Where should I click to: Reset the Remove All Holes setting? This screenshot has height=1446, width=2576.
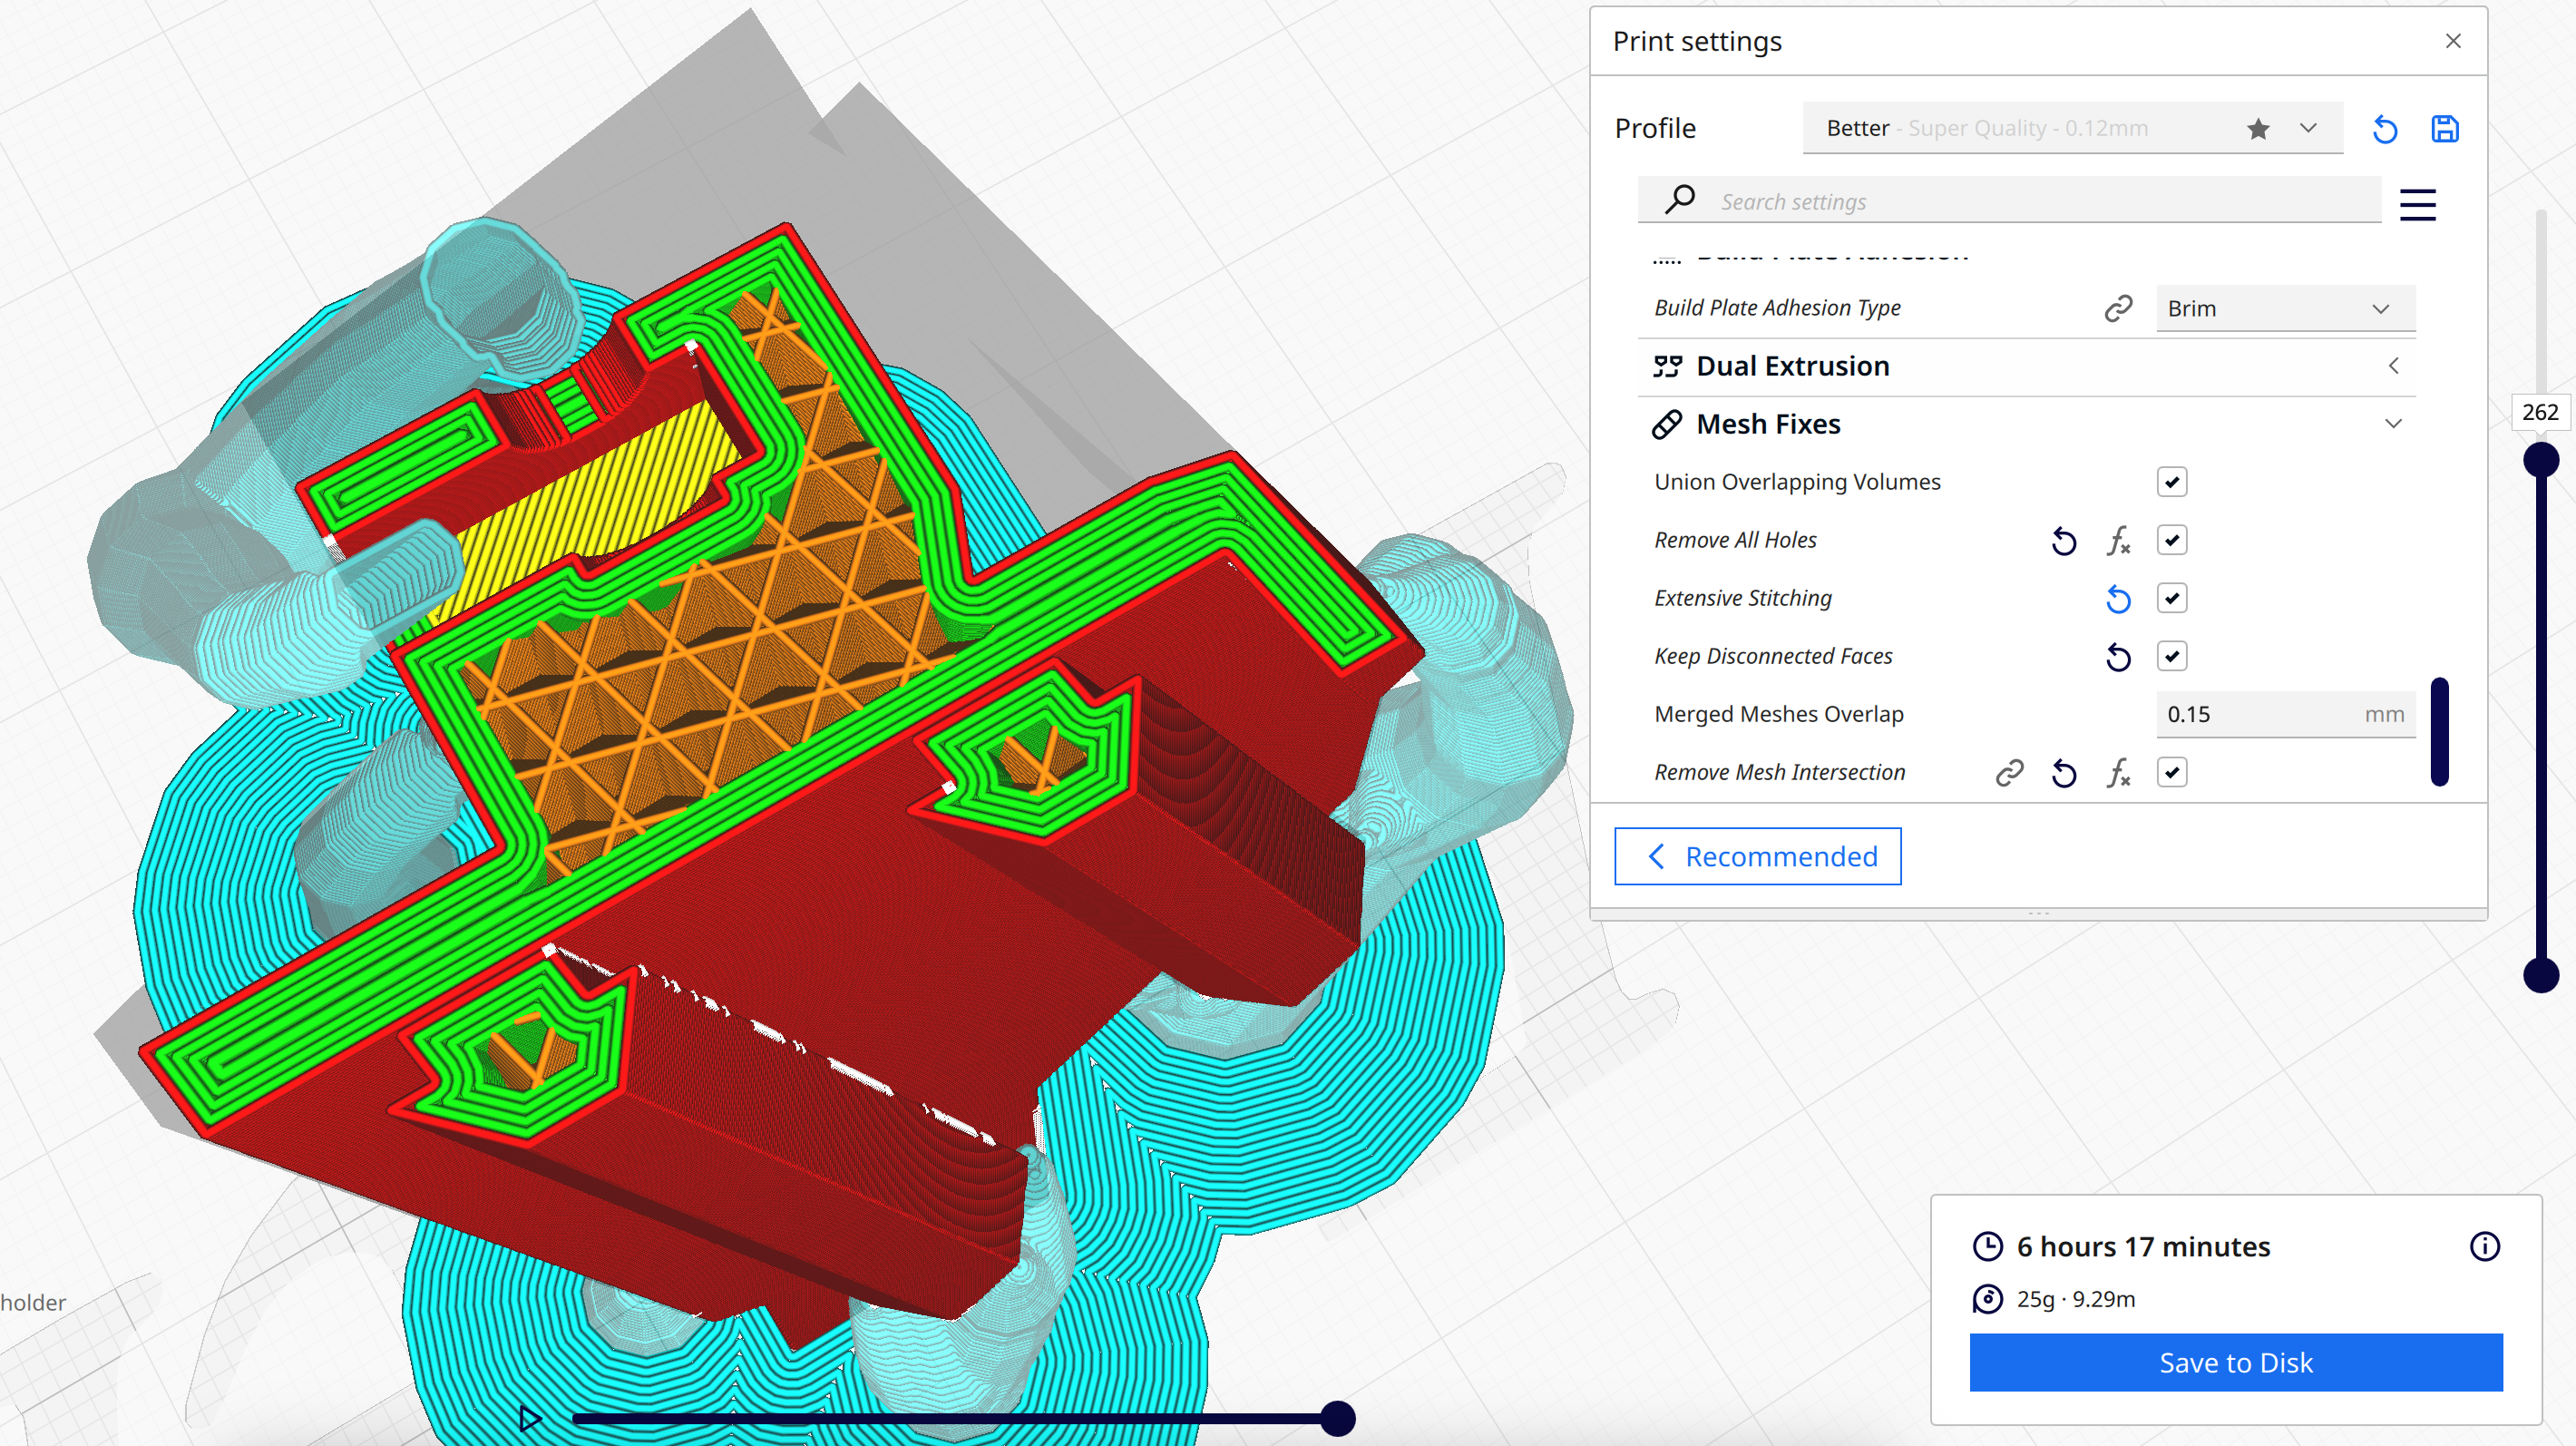(x=2063, y=541)
